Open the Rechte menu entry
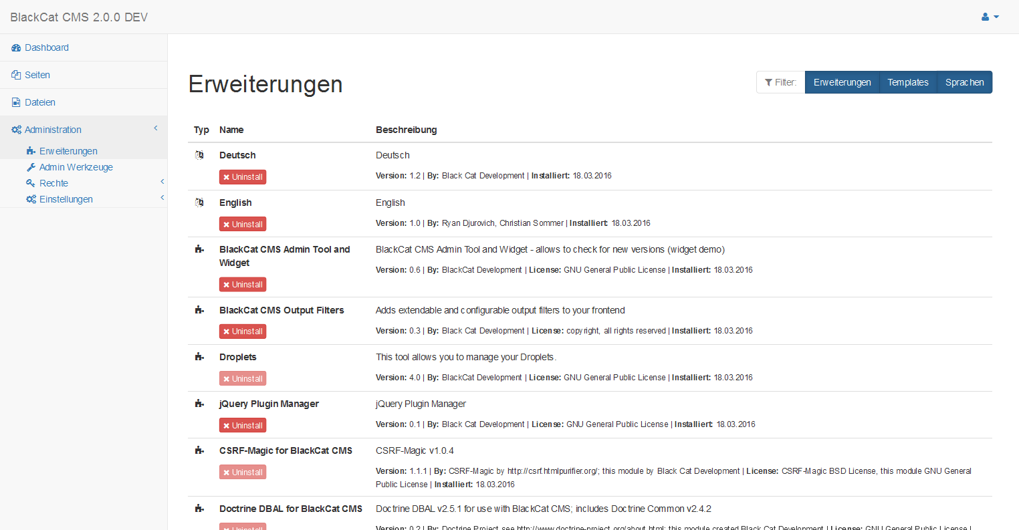 coord(53,183)
